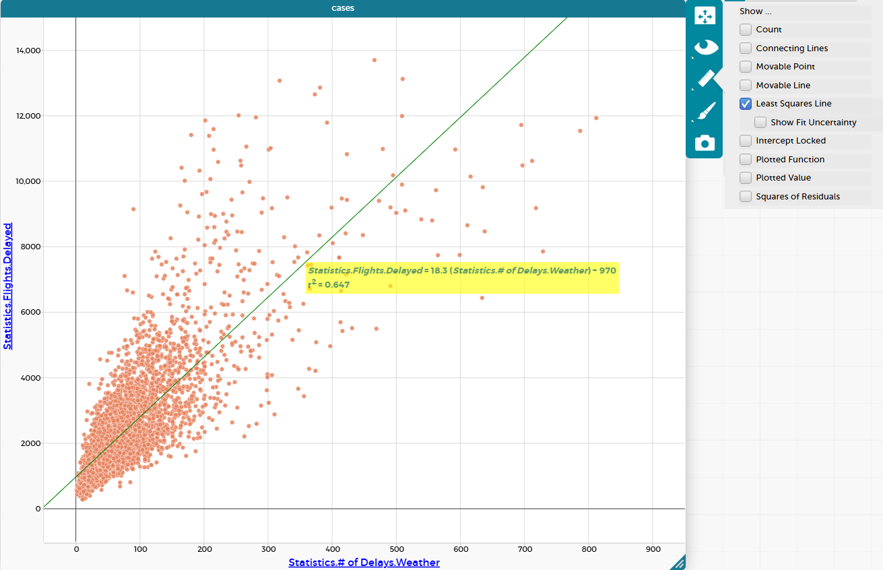Check the Intercept Locked box

(x=746, y=141)
